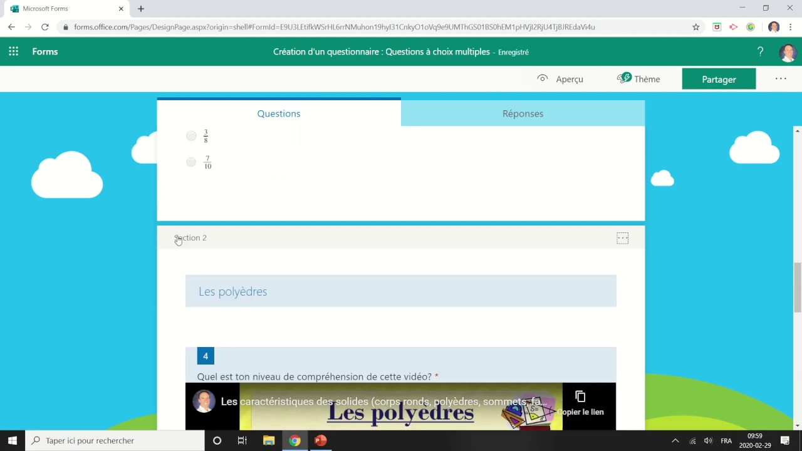This screenshot has height=451, width=802.
Task: Click the Cortana circle icon
Action: click(x=217, y=440)
